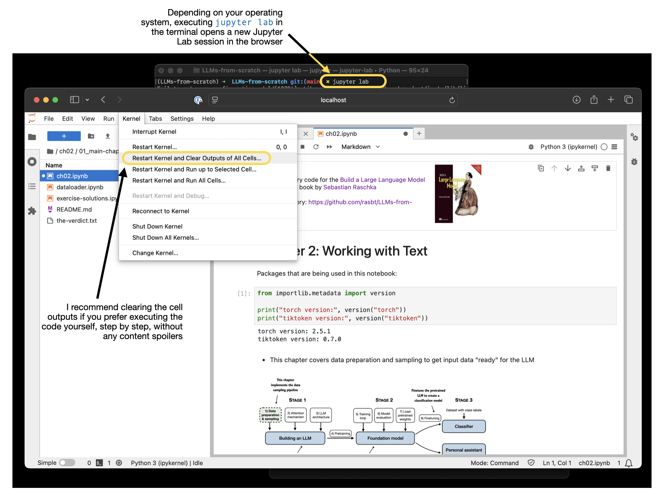Move cell up with the up arrow icon
This screenshot has height=493, width=656.
[x=554, y=168]
